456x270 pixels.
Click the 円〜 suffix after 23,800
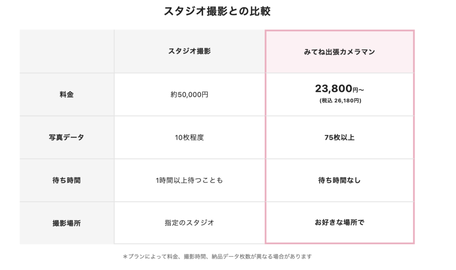[358, 90]
